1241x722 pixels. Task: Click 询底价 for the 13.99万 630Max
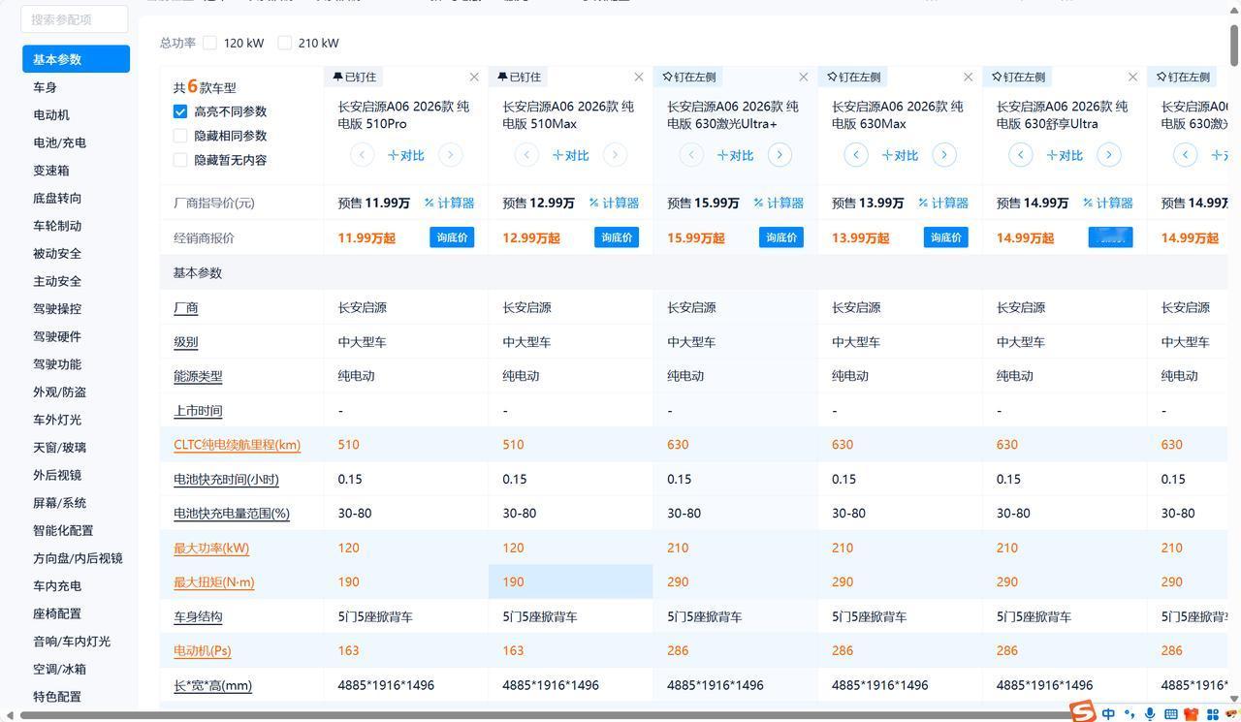point(946,237)
